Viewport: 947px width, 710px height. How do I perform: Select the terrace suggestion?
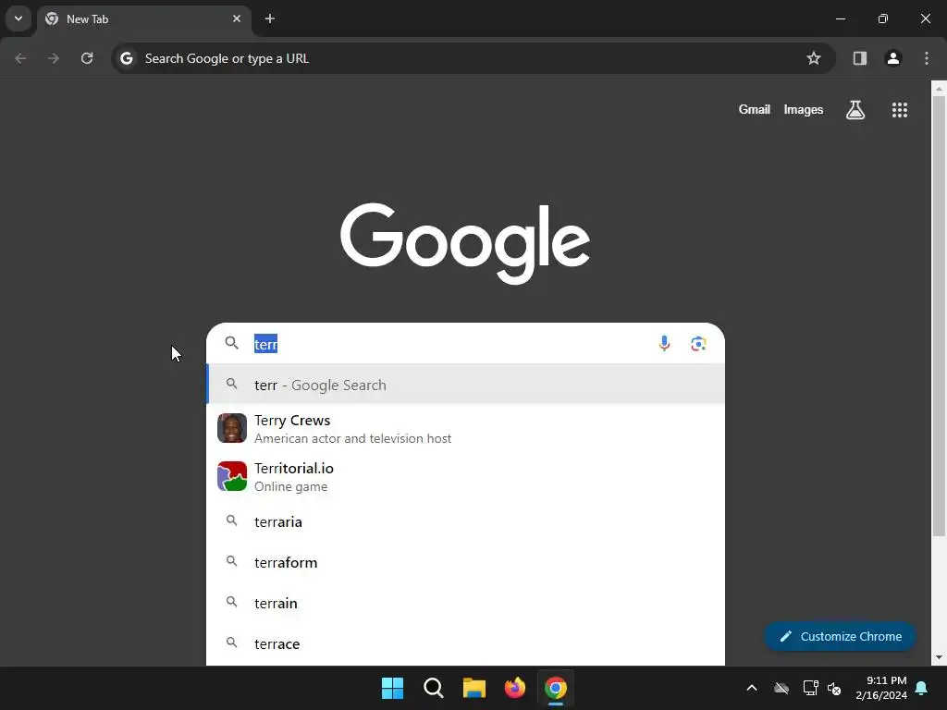[x=466, y=643]
